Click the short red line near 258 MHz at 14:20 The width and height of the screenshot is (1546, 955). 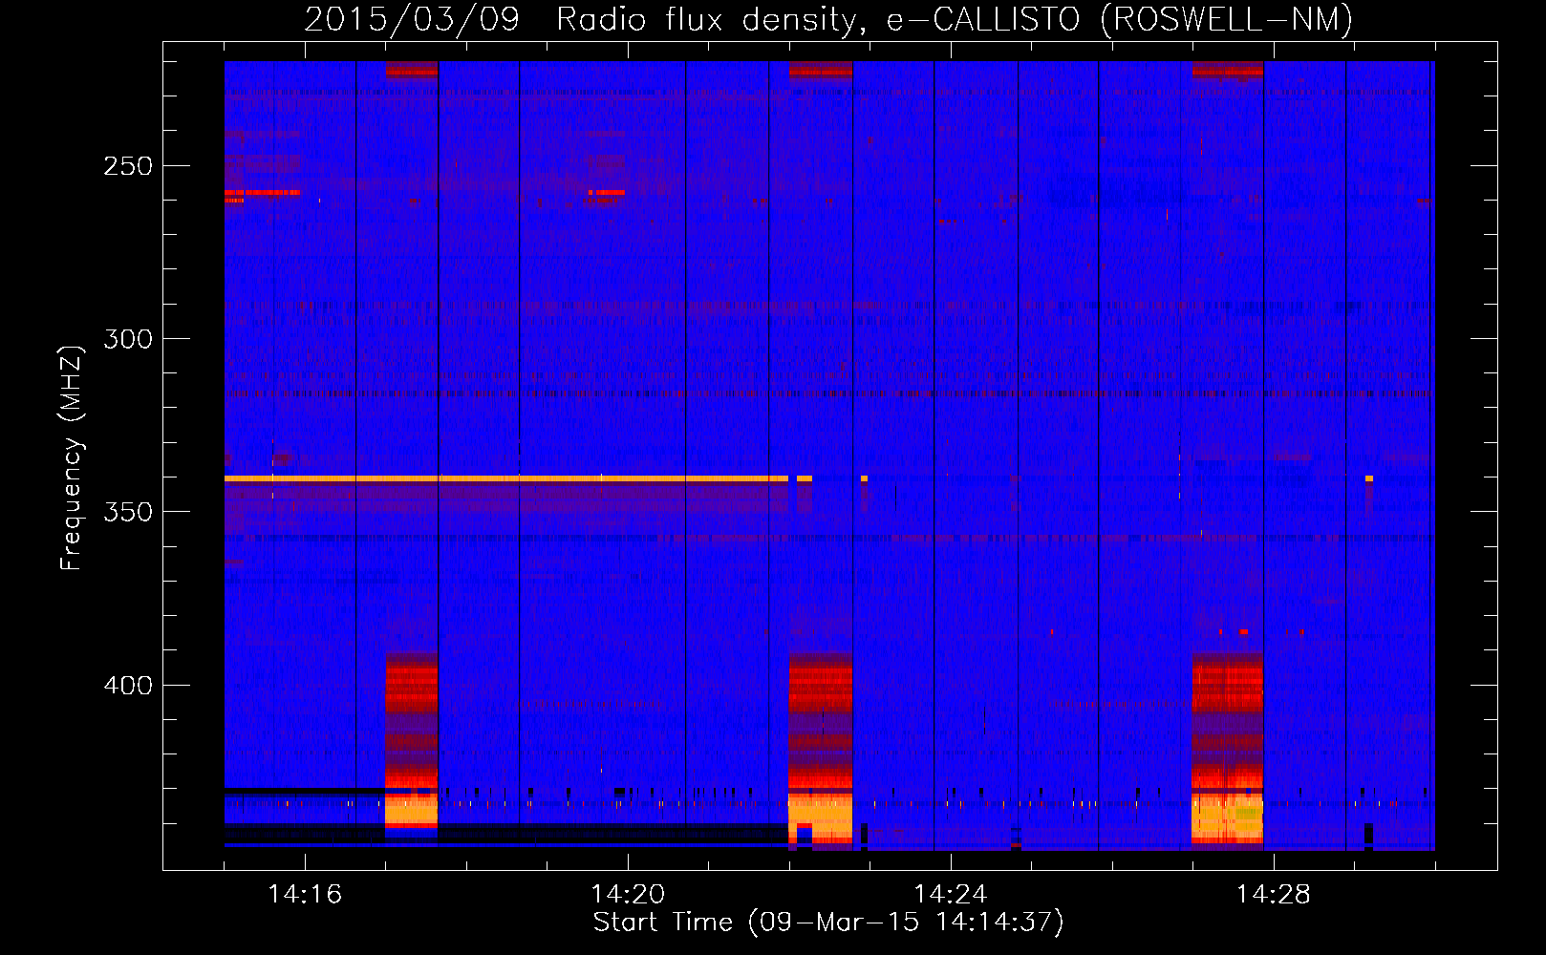[606, 193]
